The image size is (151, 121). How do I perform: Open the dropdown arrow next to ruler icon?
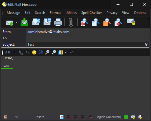click(x=66, y=52)
